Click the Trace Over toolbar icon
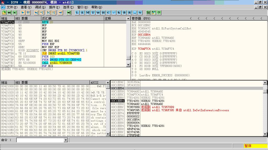This screenshot has width=268, height=150. point(54,12)
